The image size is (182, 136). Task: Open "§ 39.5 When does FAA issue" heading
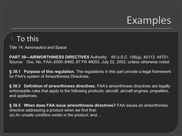tap(62, 105)
